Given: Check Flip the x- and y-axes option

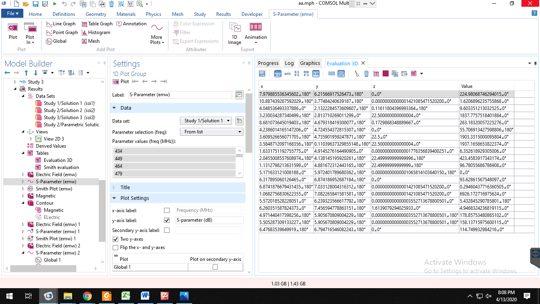Looking at the screenshot, I should pos(115,247).
